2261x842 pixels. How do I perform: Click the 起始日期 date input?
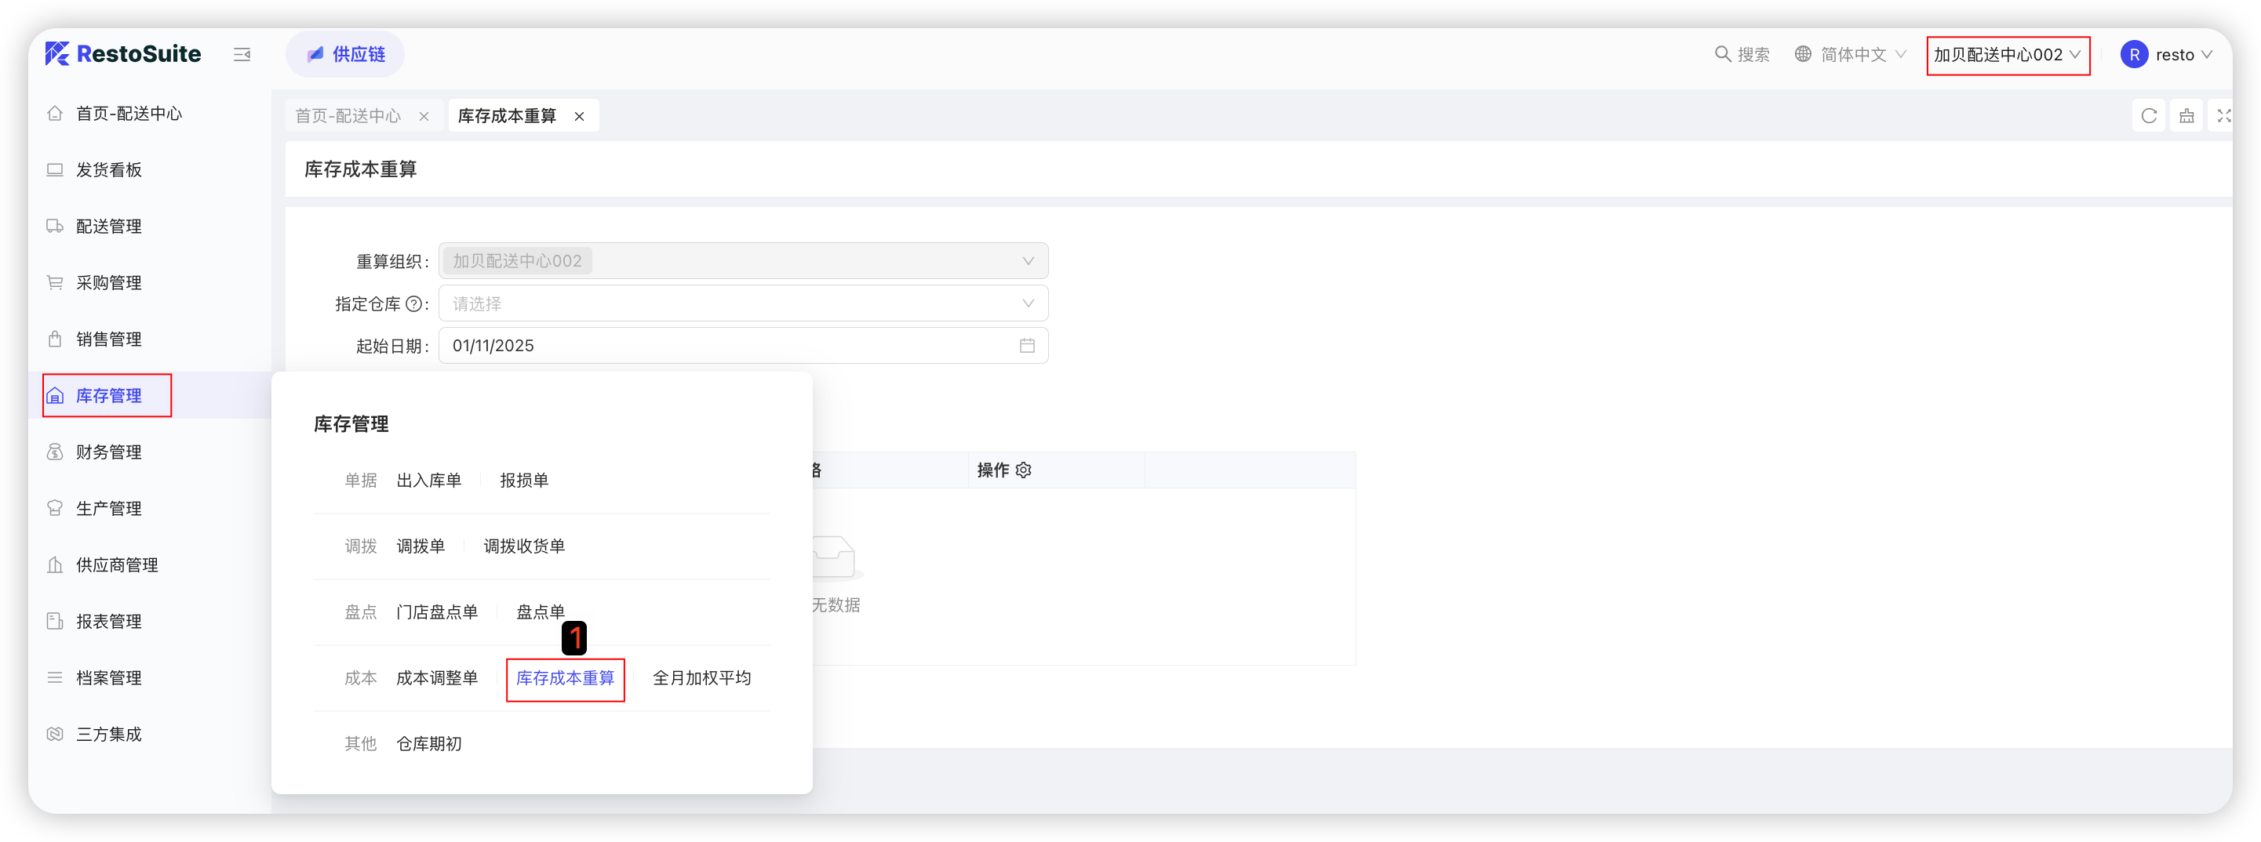pos(729,346)
